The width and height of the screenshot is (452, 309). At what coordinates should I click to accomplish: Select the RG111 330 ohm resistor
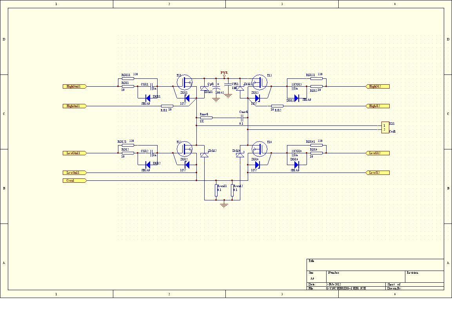(128, 78)
